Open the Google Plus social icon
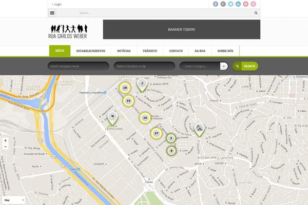308x205 pixels. [223, 4]
